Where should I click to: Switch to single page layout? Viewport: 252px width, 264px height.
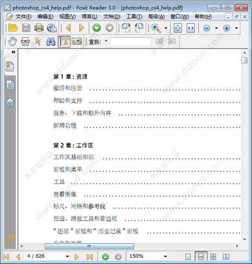click(x=188, y=257)
